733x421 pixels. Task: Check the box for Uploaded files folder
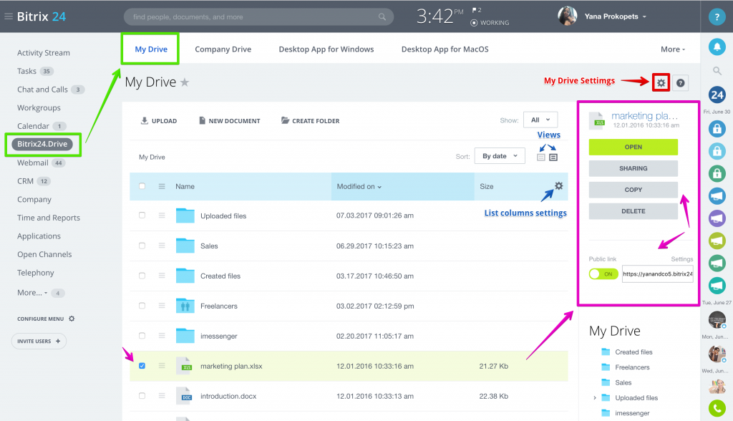(x=142, y=216)
